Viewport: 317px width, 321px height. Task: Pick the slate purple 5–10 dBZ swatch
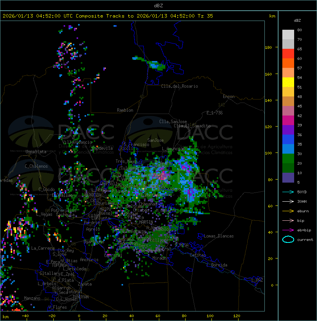point(288,178)
